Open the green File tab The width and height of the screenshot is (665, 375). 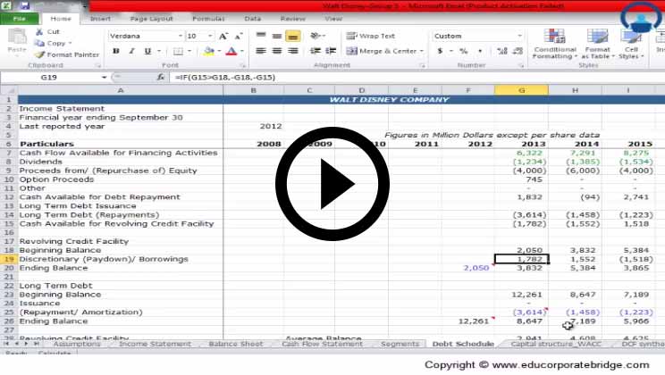pos(20,18)
